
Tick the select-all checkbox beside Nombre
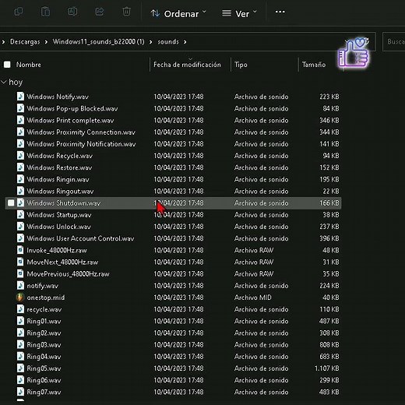[x=7, y=65]
